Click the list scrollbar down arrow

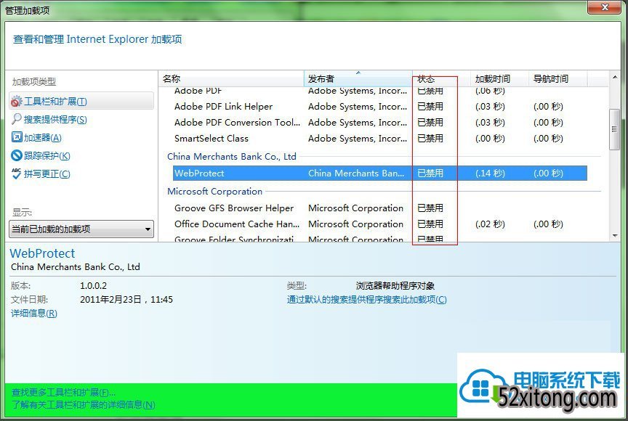pos(615,236)
